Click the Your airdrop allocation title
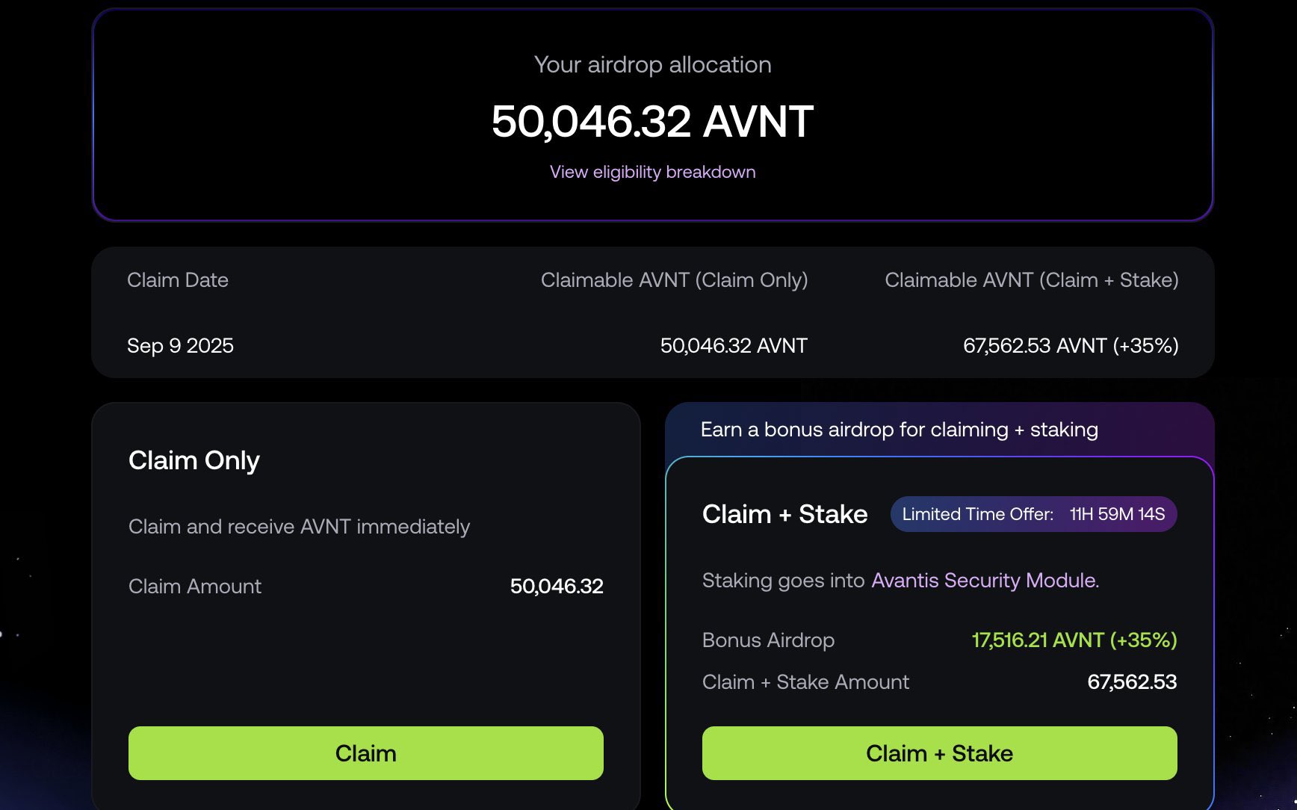Image resolution: width=1297 pixels, height=810 pixels. (651, 65)
